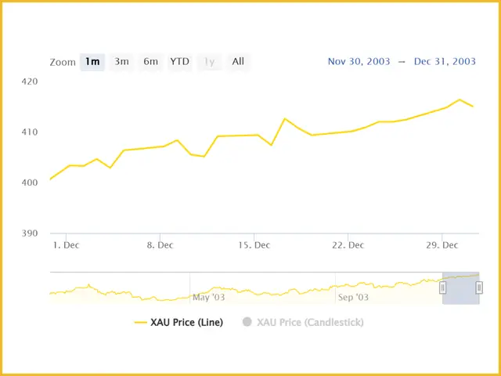Jump to Sep '03 in navigator

tap(353, 298)
